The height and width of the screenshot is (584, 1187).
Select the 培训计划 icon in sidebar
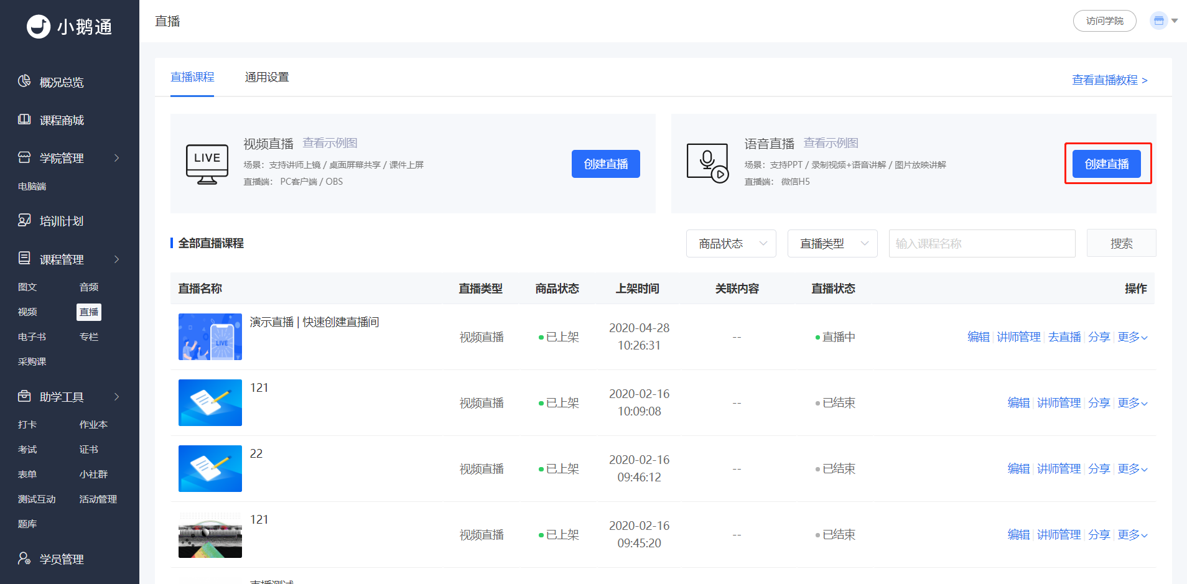pos(24,220)
